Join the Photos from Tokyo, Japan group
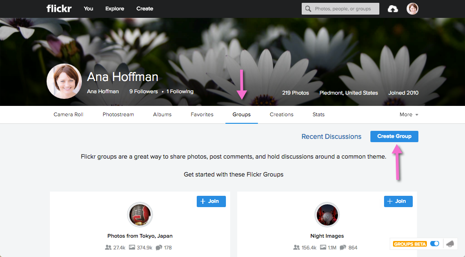This screenshot has height=257, width=465. pyautogui.click(x=211, y=201)
